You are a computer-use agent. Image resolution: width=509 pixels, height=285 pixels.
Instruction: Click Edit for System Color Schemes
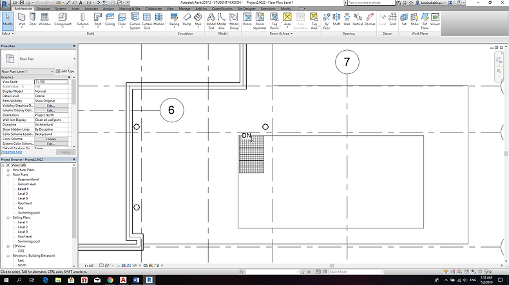(x=51, y=143)
